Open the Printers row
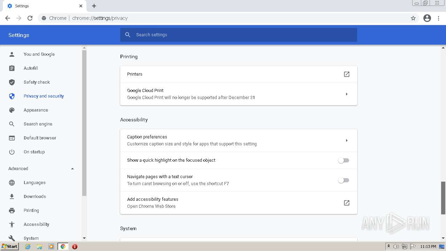This screenshot has height=251, width=446. pos(239,74)
